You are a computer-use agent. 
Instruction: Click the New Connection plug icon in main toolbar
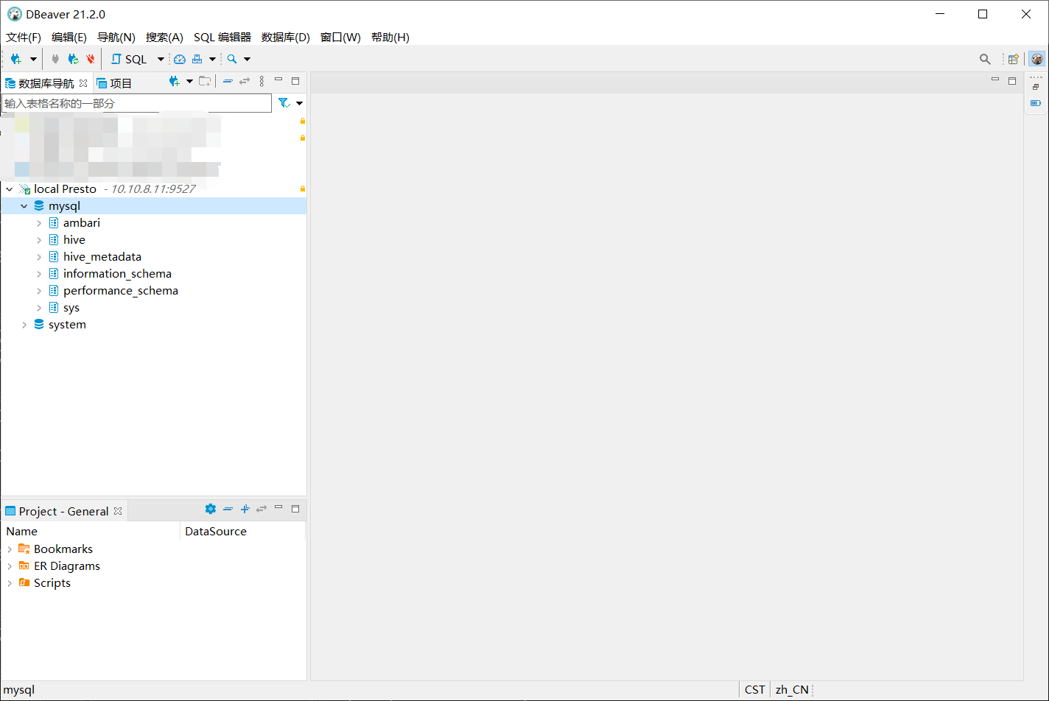(x=16, y=59)
